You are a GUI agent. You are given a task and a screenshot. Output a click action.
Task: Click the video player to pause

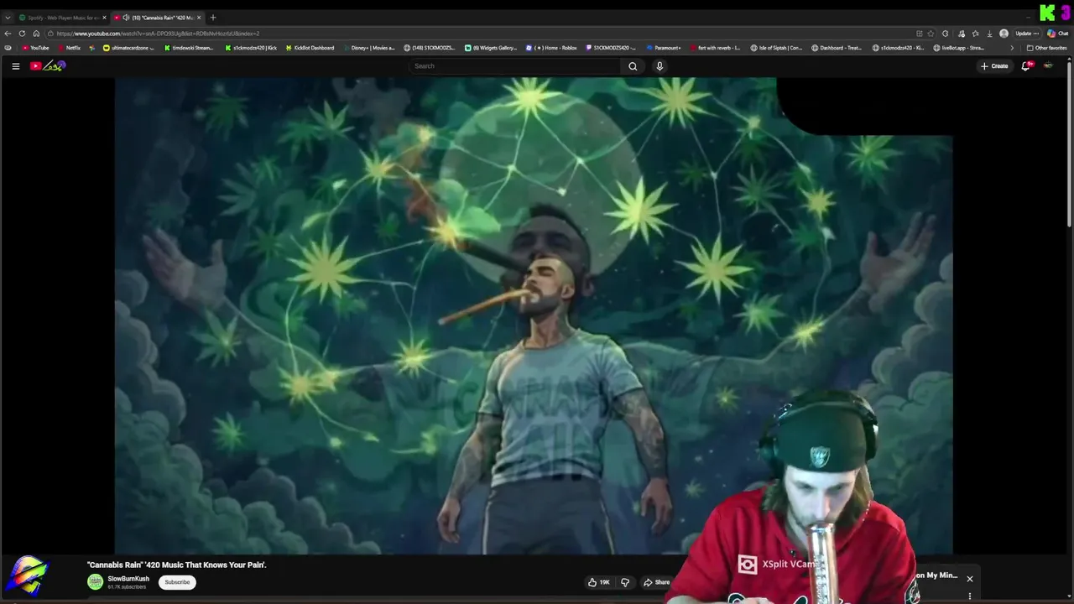pos(533,315)
